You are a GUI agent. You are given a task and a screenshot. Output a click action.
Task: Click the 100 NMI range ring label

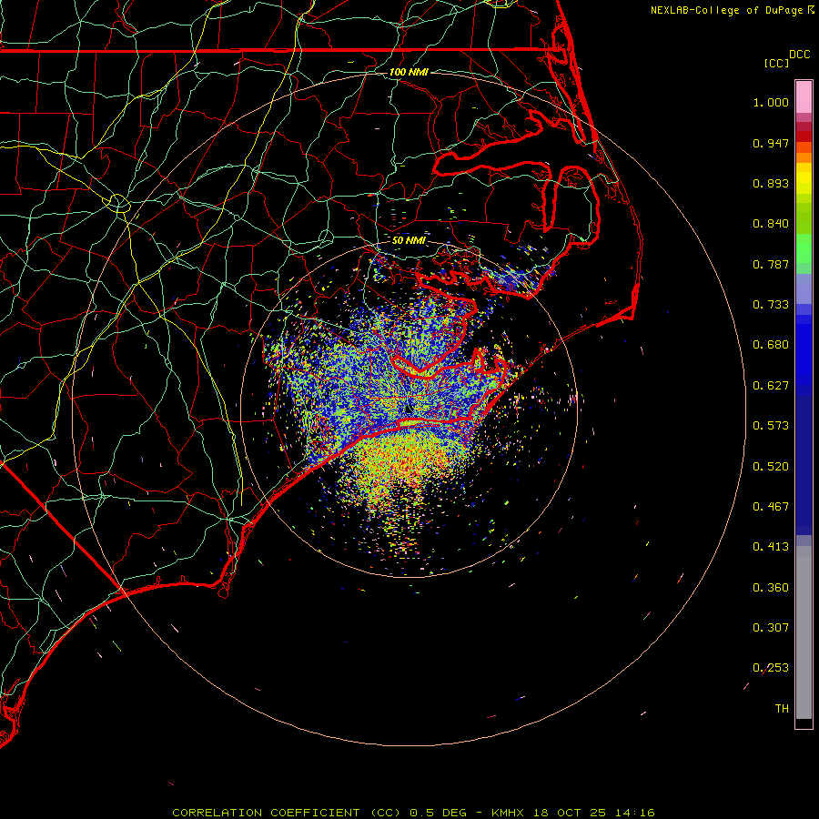[x=409, y=72]
